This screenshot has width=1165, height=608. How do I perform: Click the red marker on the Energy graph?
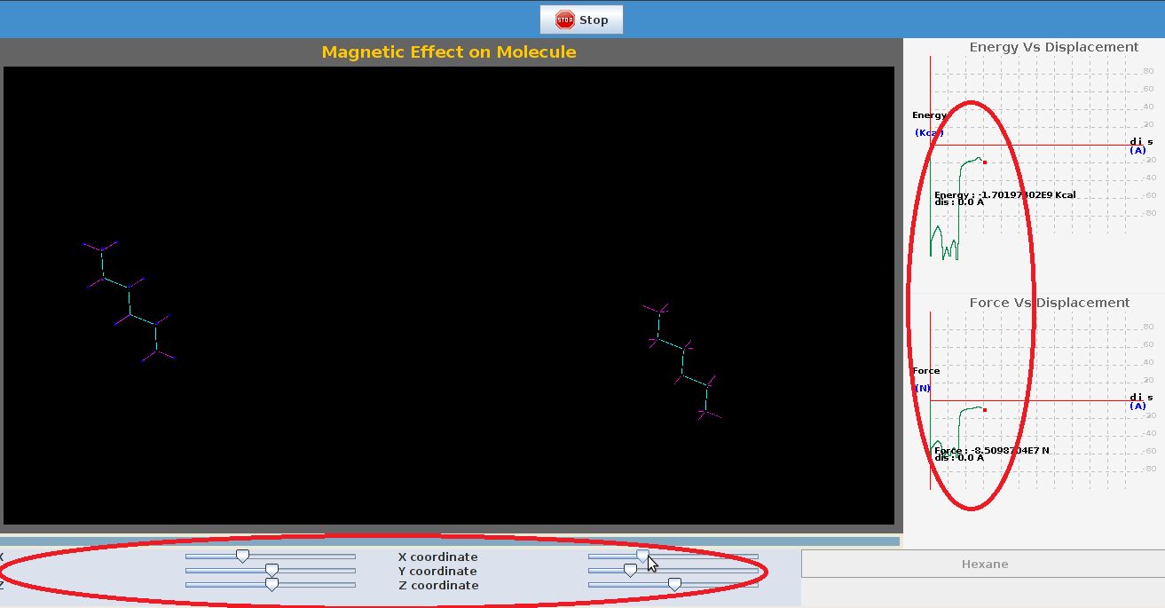985,162
